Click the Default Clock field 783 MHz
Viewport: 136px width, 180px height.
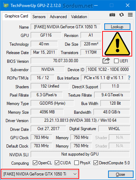click(x=41, y=146)
